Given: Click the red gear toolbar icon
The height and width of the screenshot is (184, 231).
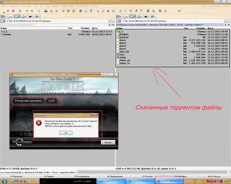Looking at the screenshot, I should click(x=13, y=11).
